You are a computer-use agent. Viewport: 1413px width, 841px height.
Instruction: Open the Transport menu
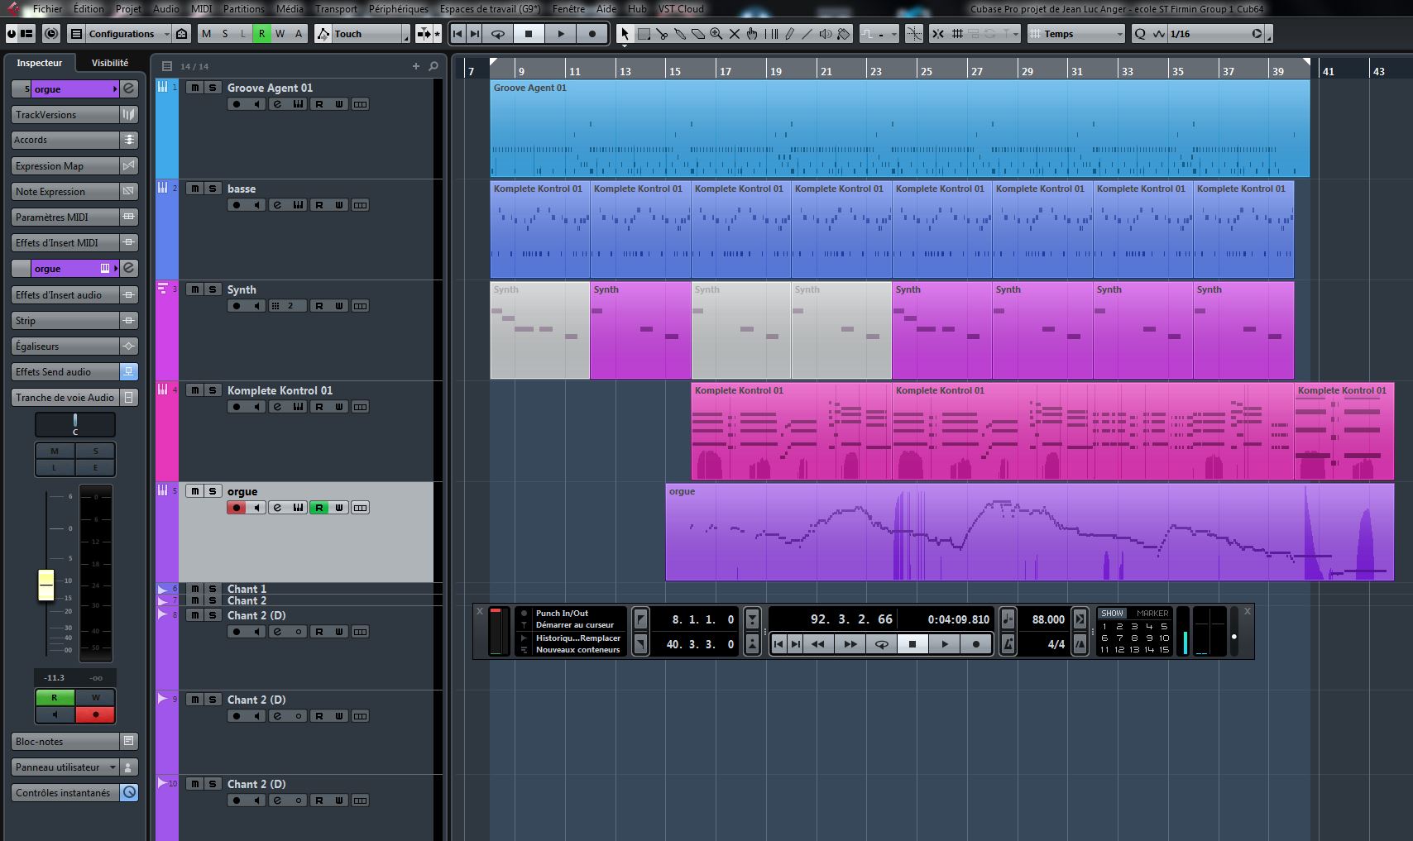[336, 9]
